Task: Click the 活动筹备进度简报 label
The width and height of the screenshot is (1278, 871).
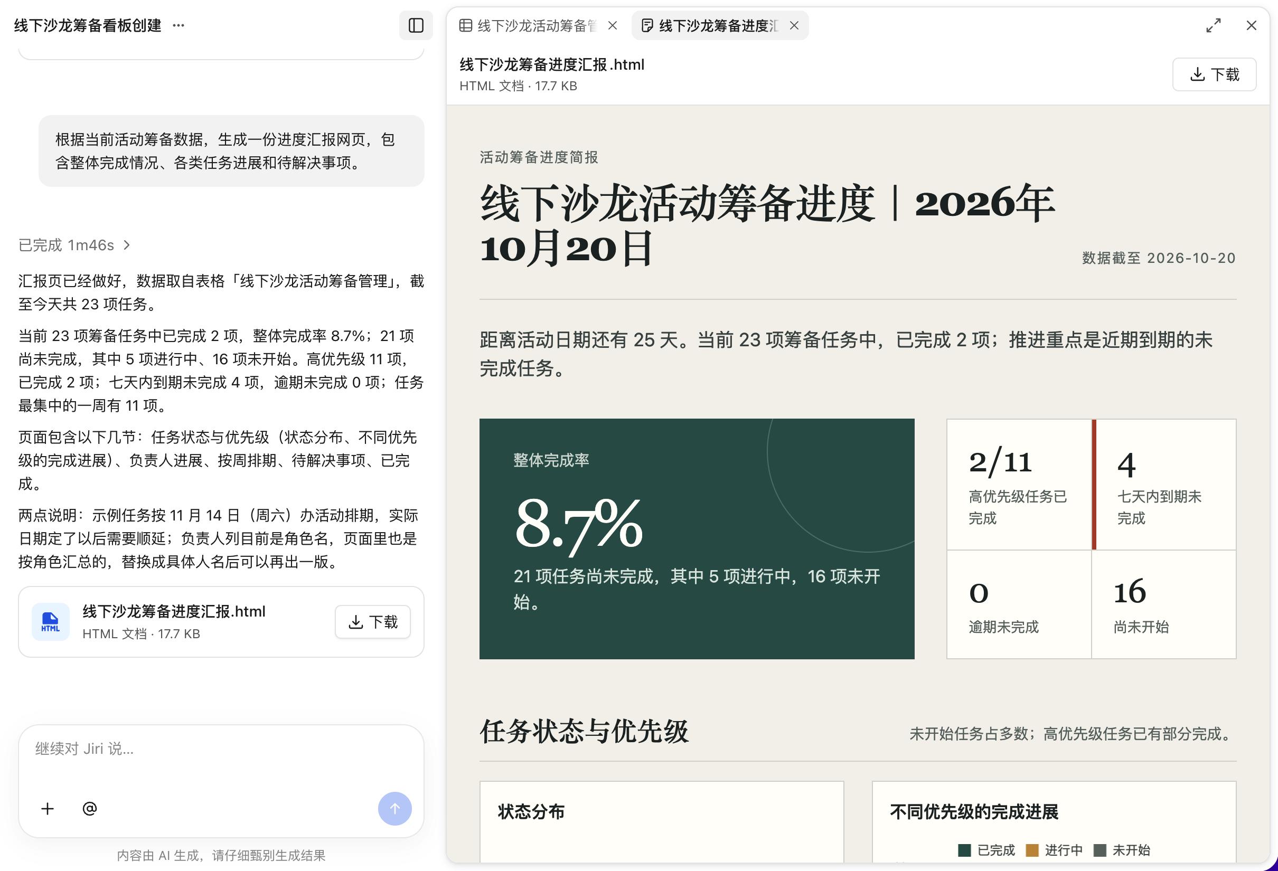Action: [538, 157]
